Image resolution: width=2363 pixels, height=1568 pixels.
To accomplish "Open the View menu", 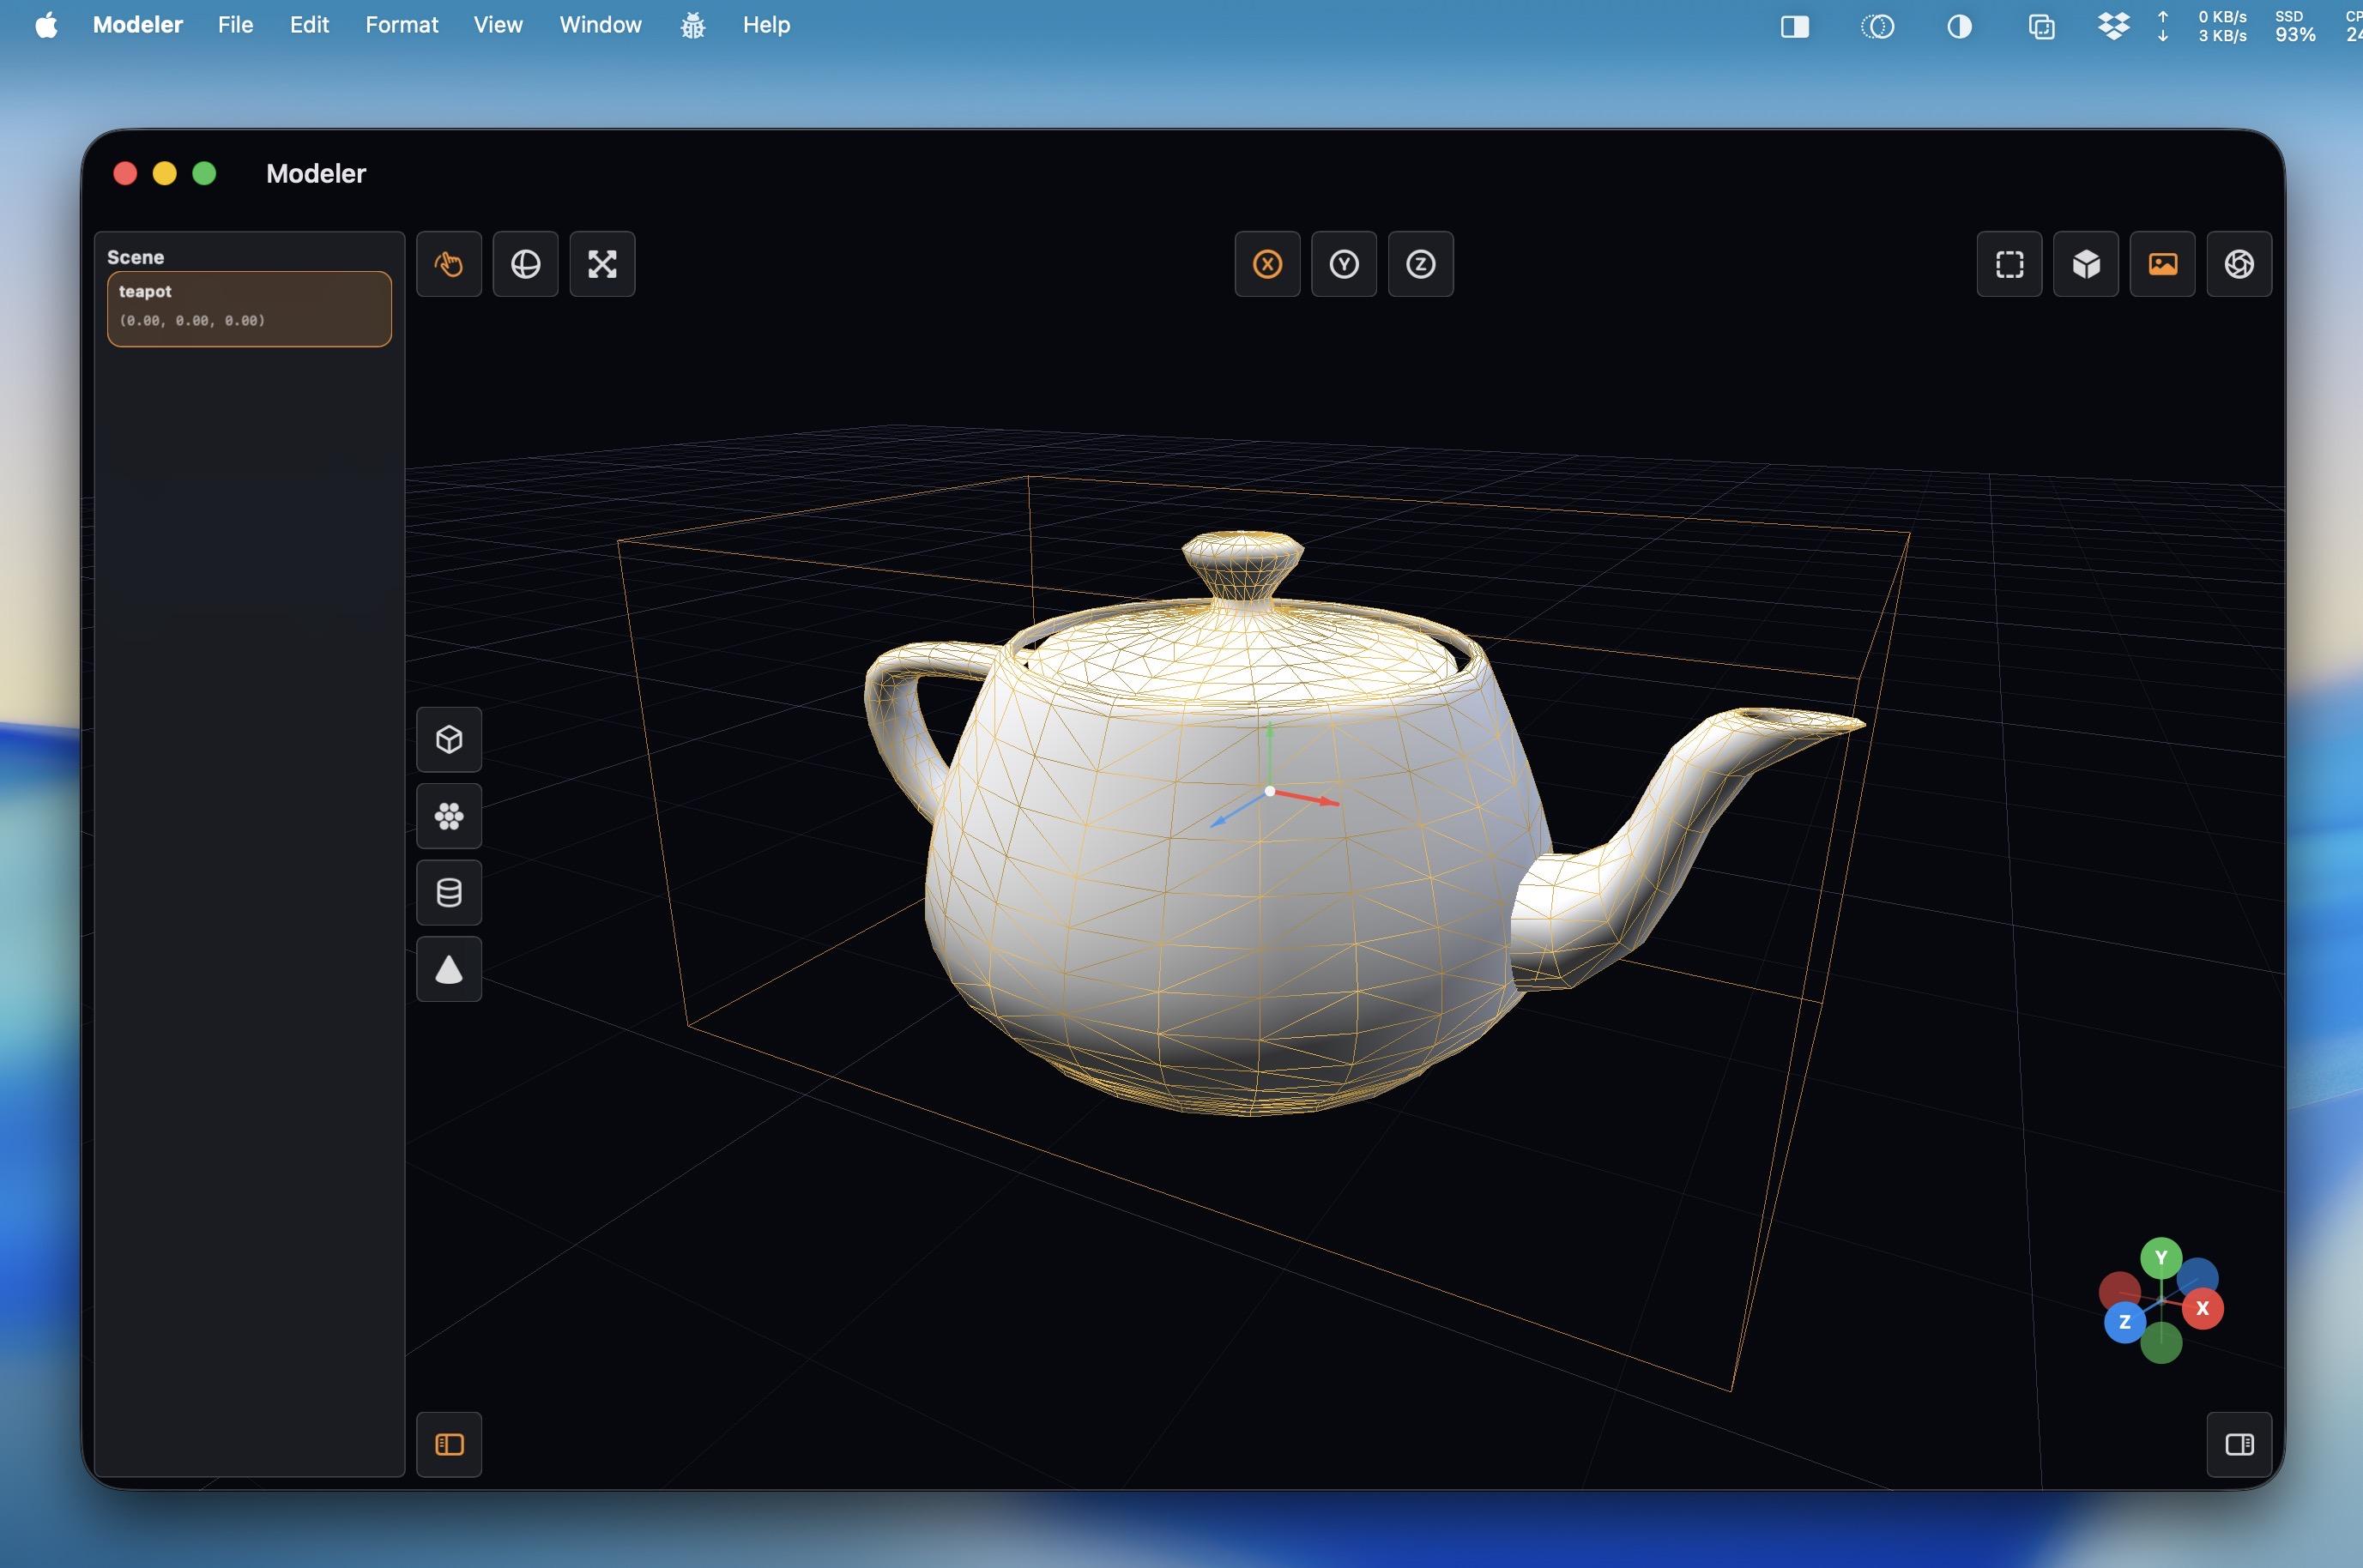I will point(498,25).
